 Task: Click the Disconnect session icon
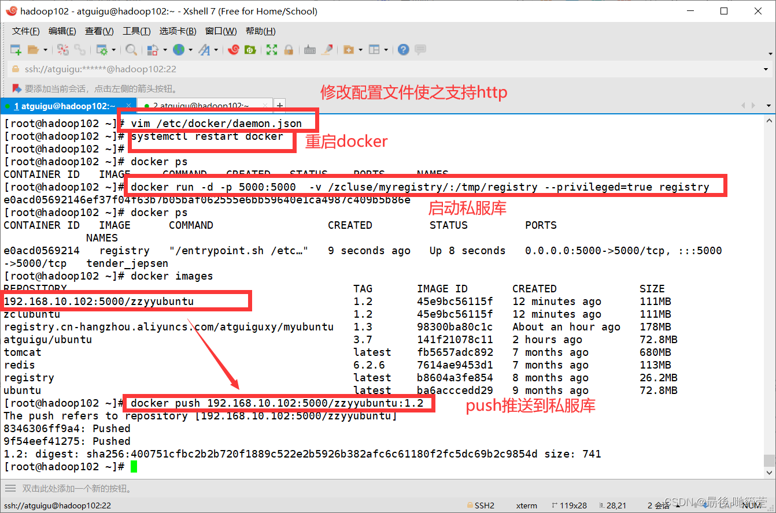pos(63,50)
